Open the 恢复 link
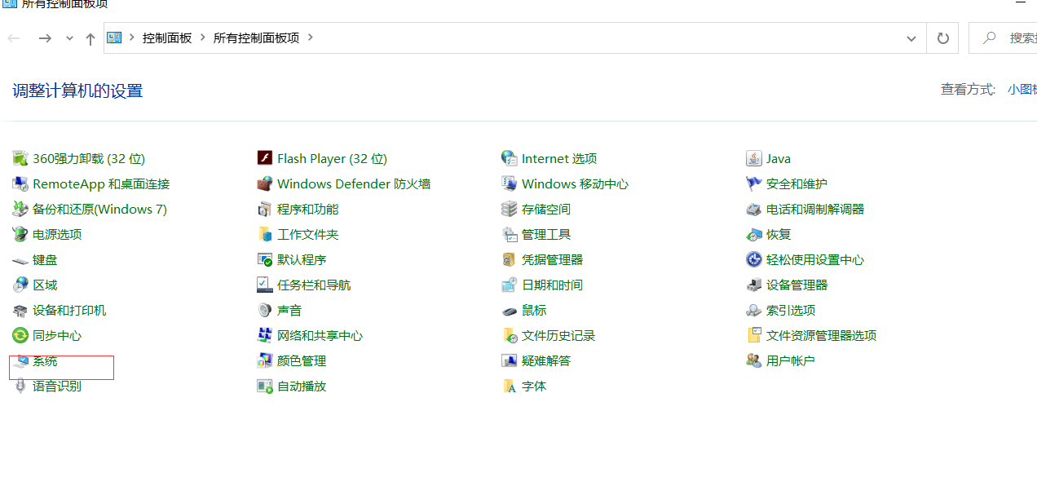This screenshot has width=1037, height=486. pyautogui.click(x=779, y=234)
